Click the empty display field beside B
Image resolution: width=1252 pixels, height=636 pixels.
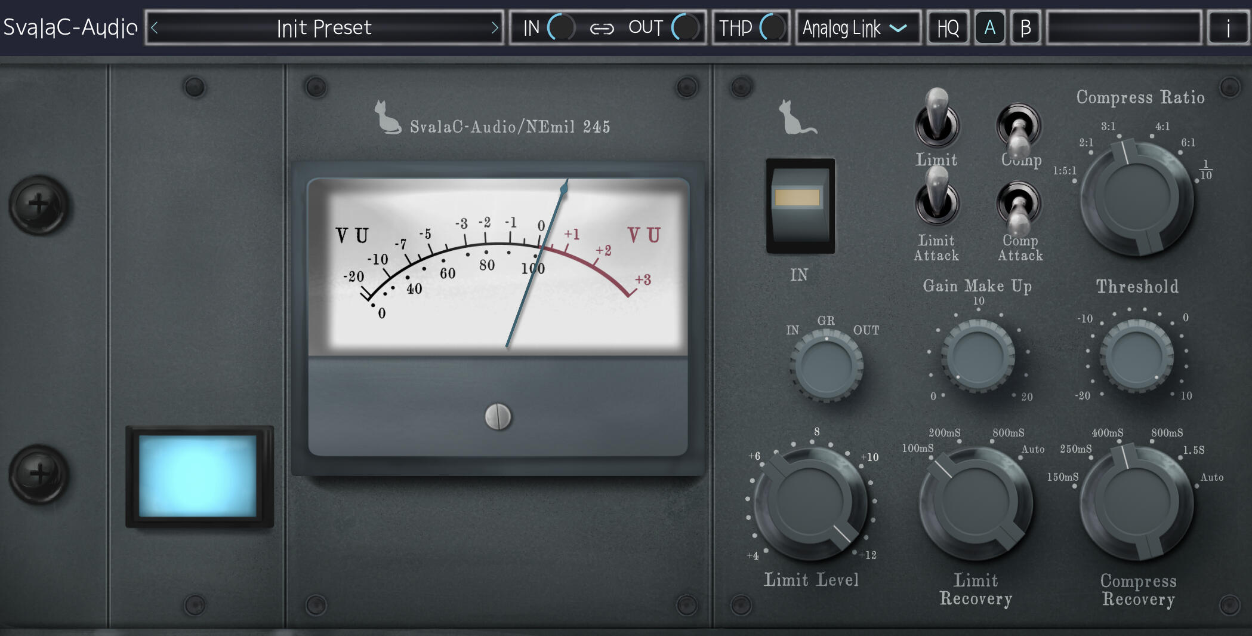[x=1124, y=27]
